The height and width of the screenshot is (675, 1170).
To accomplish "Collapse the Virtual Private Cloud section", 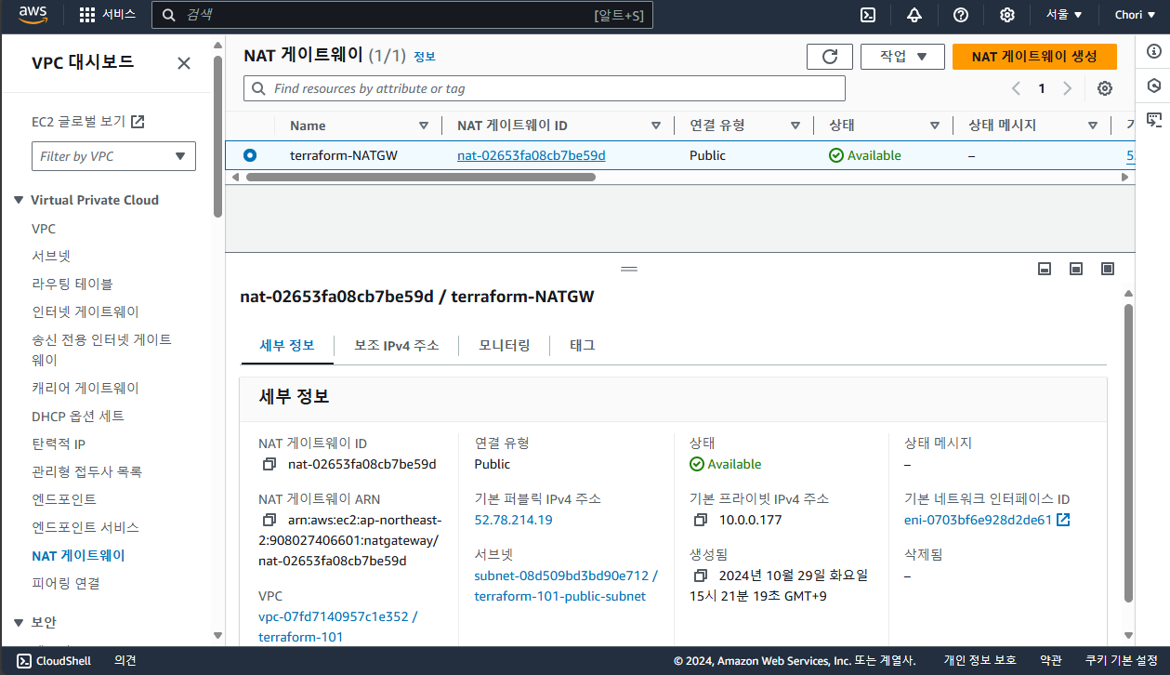I will pyautogui.click(x=19, y=200).
